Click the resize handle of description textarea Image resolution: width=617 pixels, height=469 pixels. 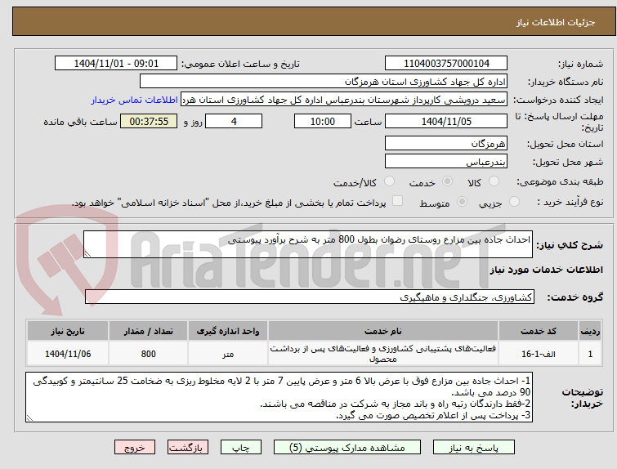[87, 254]
